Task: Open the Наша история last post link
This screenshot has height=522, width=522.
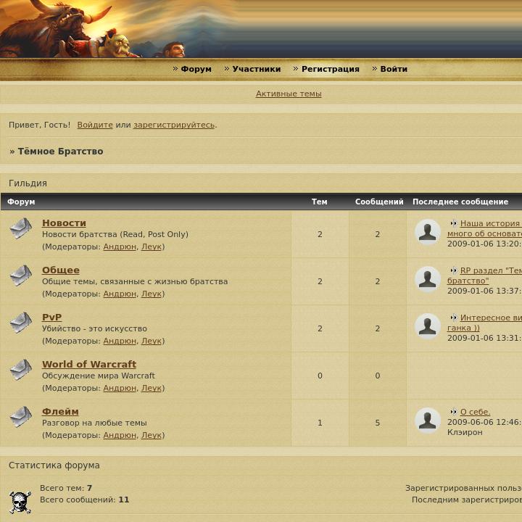Action: pyautogui.click(x=491, y=223)
